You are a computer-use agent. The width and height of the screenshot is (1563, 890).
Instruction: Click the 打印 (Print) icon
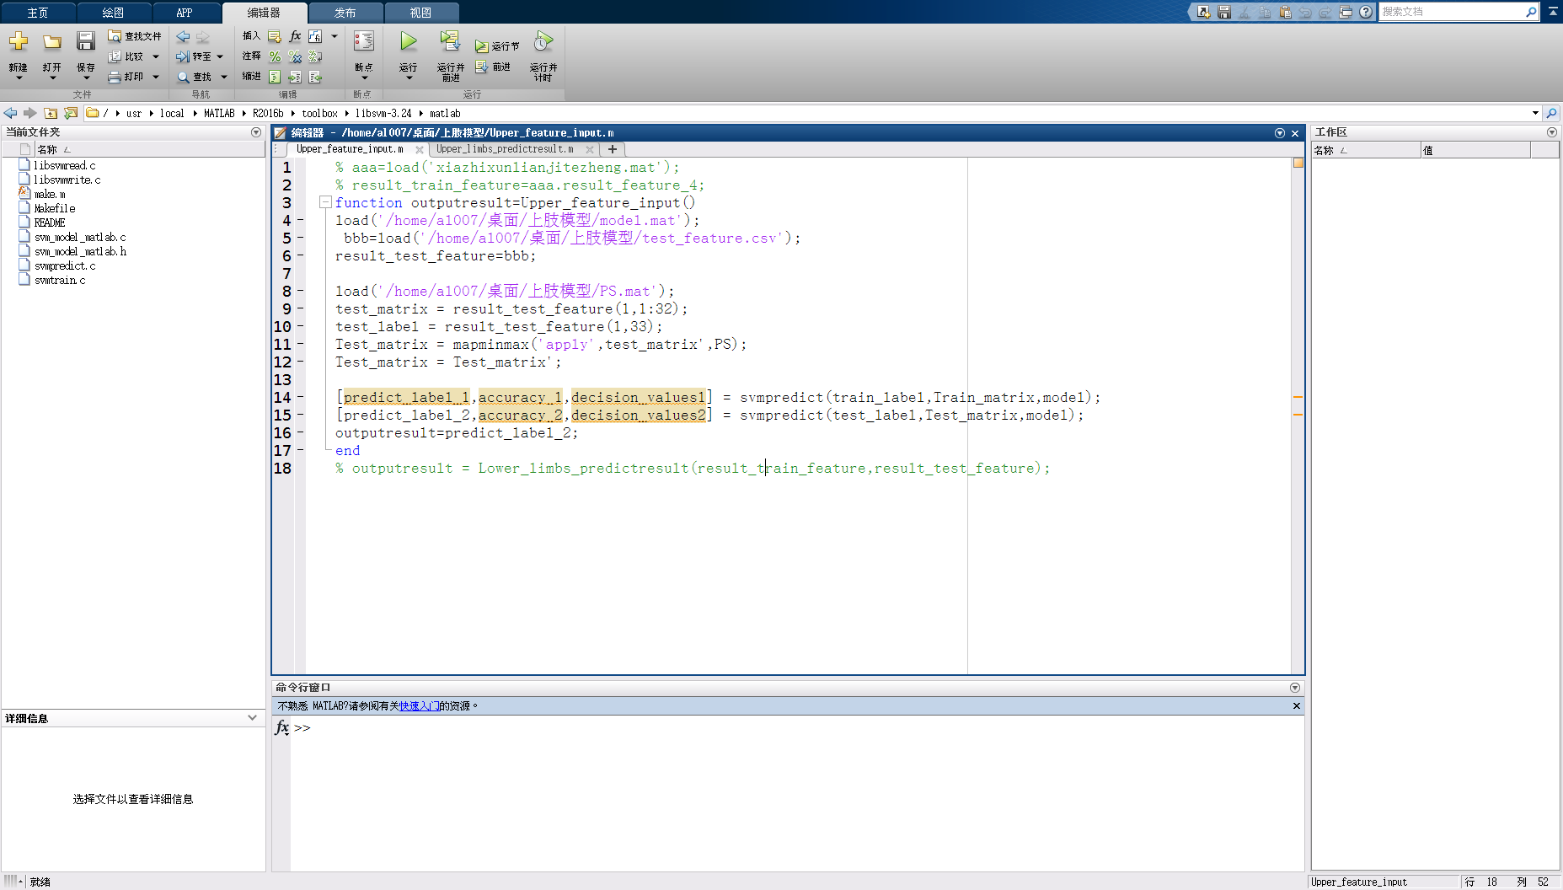115,77
